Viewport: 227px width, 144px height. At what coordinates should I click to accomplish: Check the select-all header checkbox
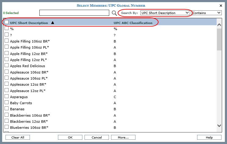point(6,22)
